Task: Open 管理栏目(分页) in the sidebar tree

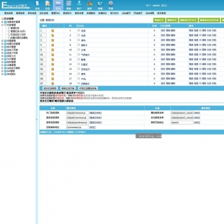Action: (18, 31)
